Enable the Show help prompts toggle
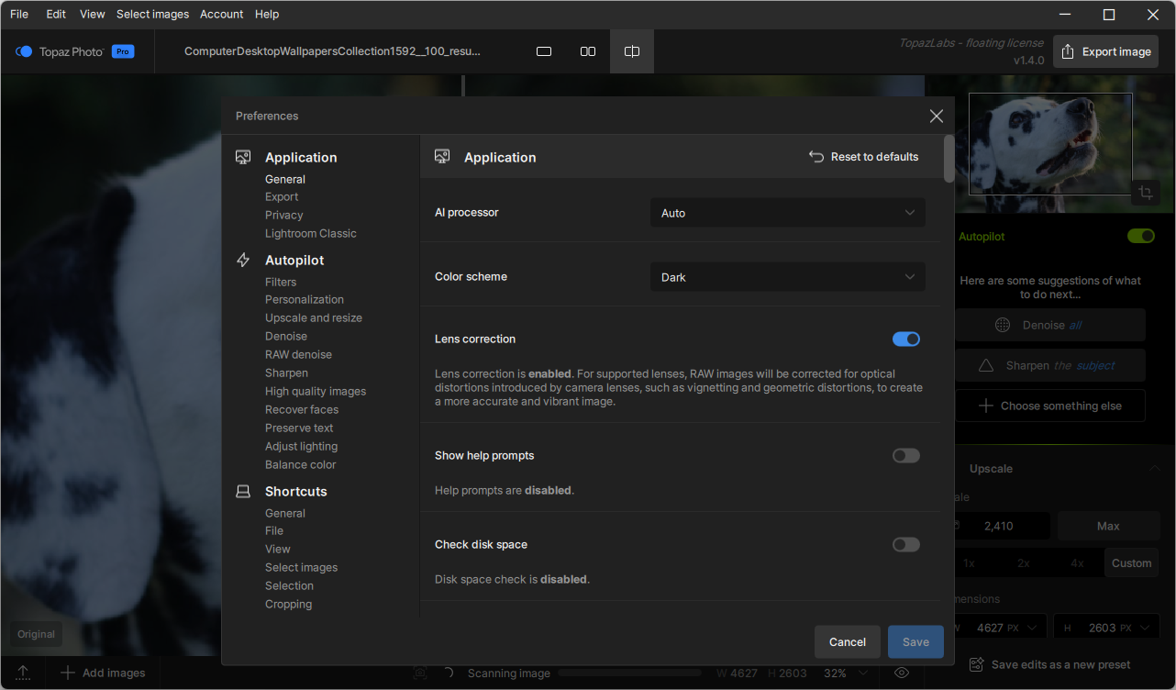This screenshot has width=1176, height=690. [x=905, y=456]
